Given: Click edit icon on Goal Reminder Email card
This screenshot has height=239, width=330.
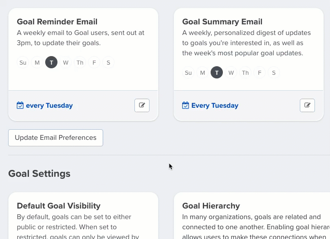Looking at the screenshot, I should (142, 105).
